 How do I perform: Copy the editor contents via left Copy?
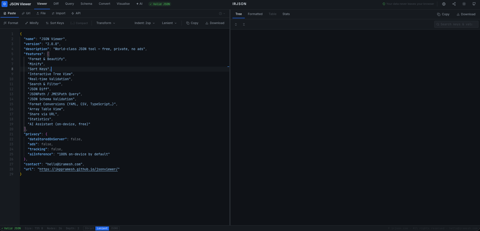192,23
